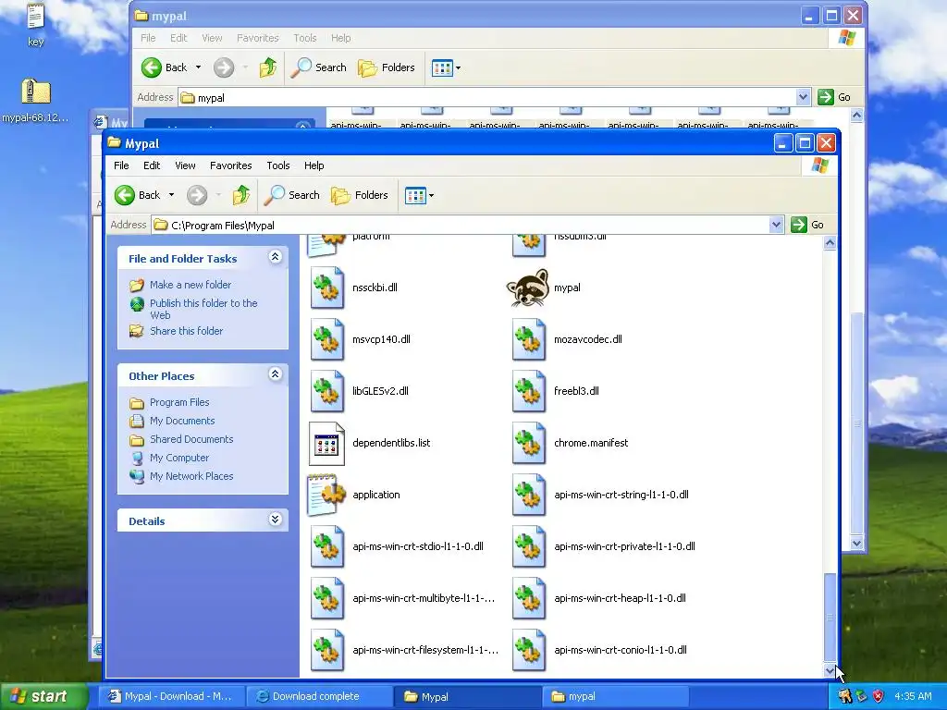Switch to Download complete taskbar button

pyautogui.click(x=319, y=697)
